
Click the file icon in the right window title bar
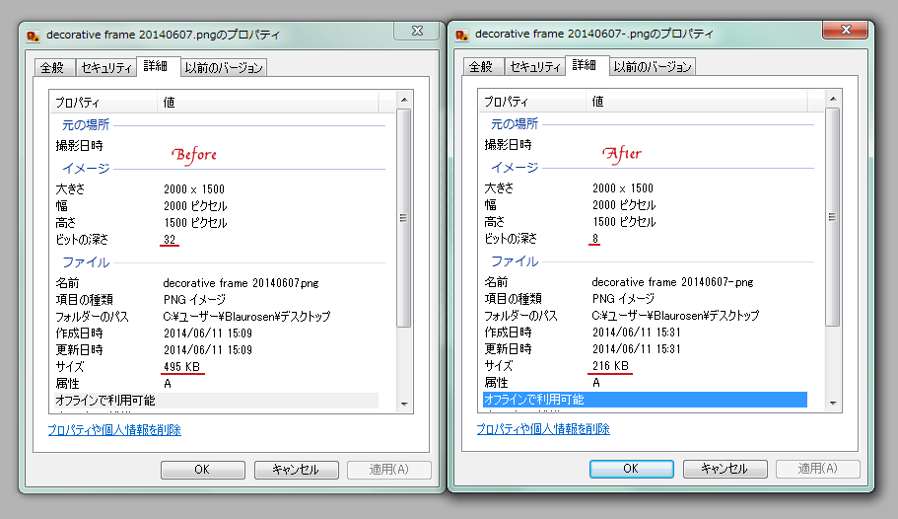461,36
